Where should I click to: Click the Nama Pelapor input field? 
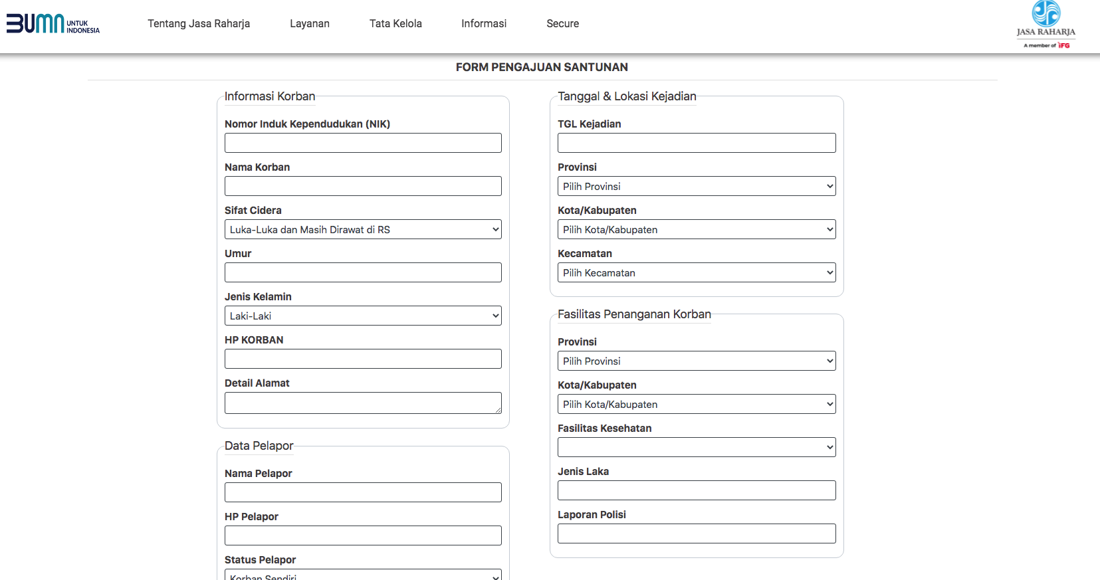click(363, 492)
